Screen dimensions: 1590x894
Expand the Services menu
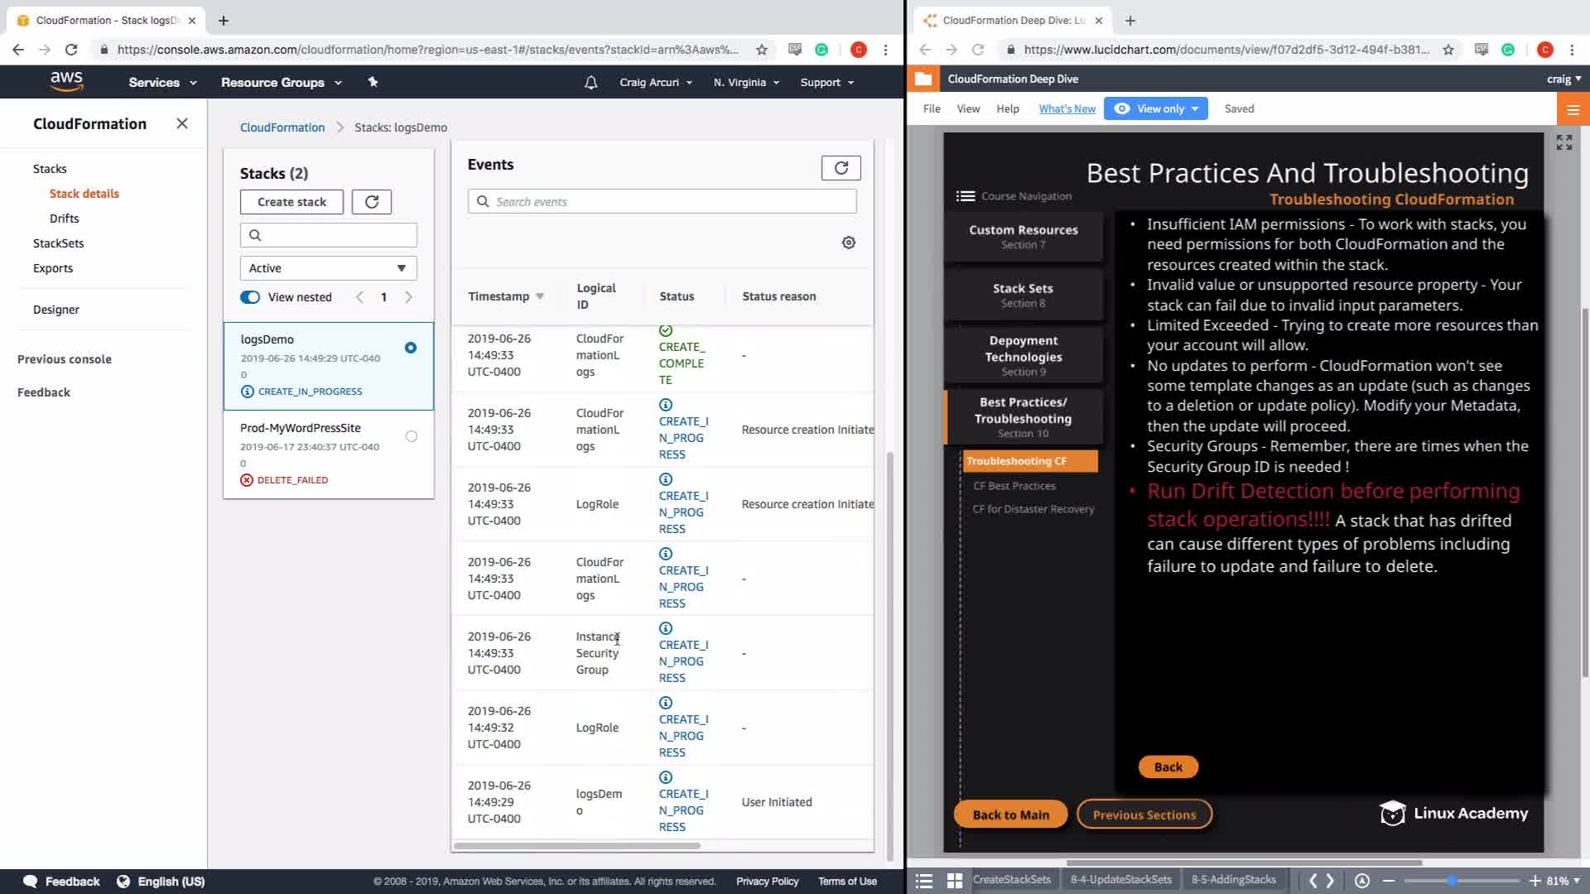coord(162,83)
